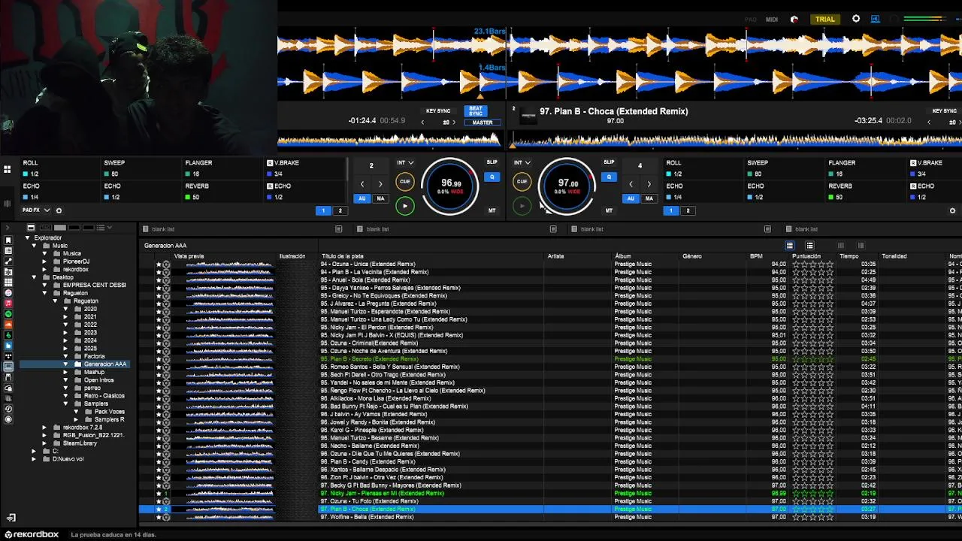Image resolution: width=962 pixels, height=541 pixels.
Task: Toggle Quantize (Q) on the left deck
Action: coord(492,177)
